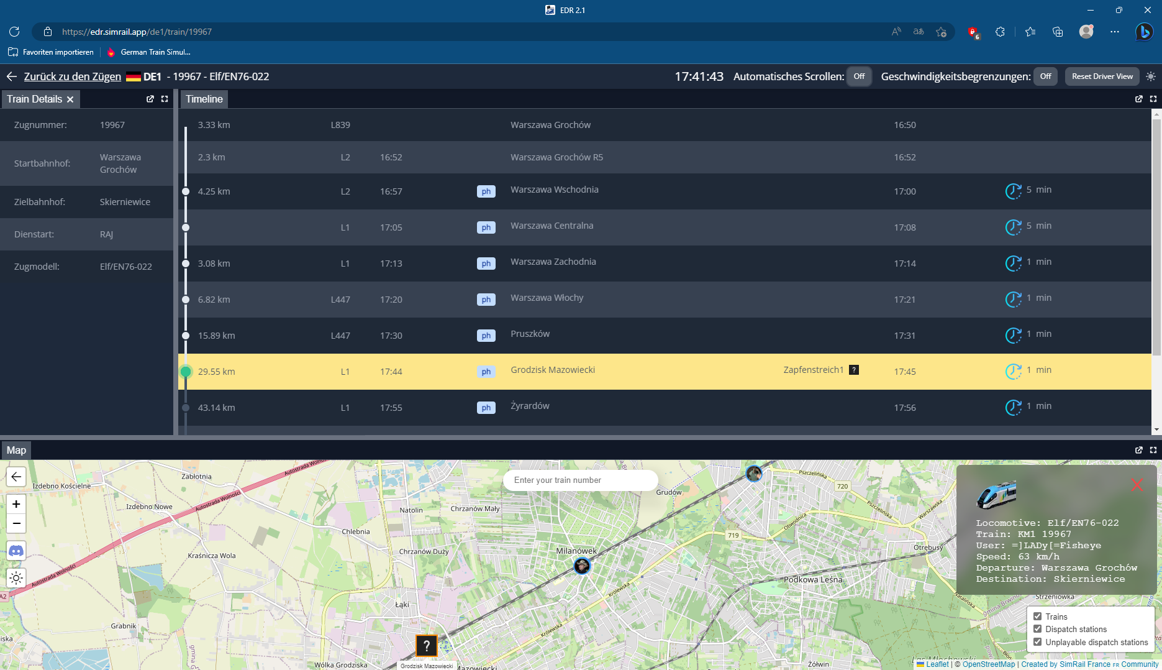1162x670 pixels.
Task: Click the Warszawa Wschodnia timeline dot
Action: [x=186, y=191]
